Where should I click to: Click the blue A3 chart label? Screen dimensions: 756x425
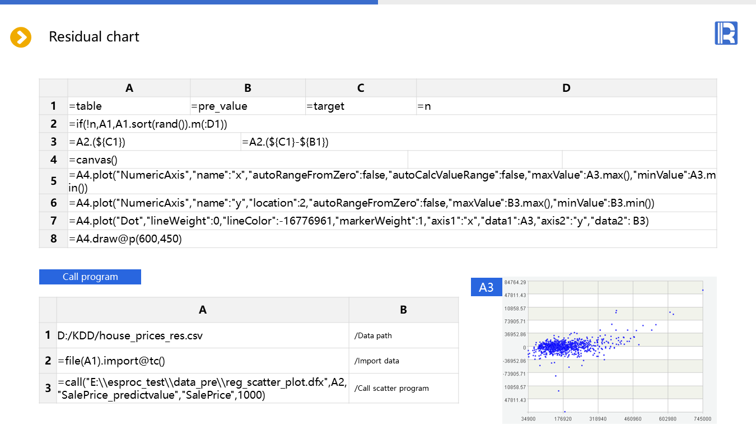click(486, 287)
